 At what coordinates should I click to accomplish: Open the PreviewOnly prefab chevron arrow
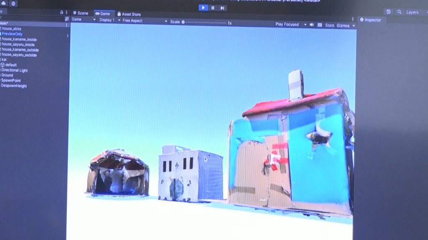pyautogui.click(x=67, y=36)
